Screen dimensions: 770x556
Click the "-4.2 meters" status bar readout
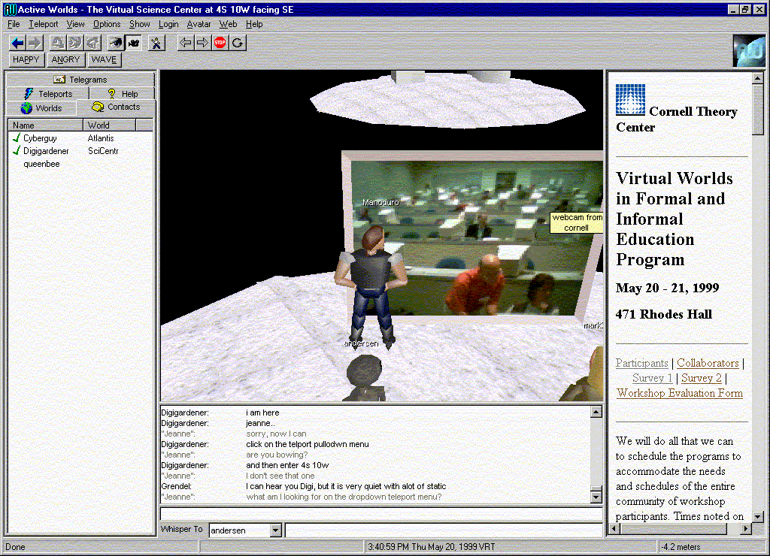point(681,547)
